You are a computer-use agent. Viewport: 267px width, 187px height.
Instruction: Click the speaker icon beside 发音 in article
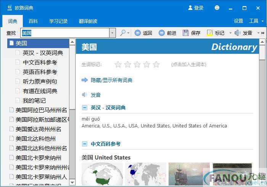point(84,95)
